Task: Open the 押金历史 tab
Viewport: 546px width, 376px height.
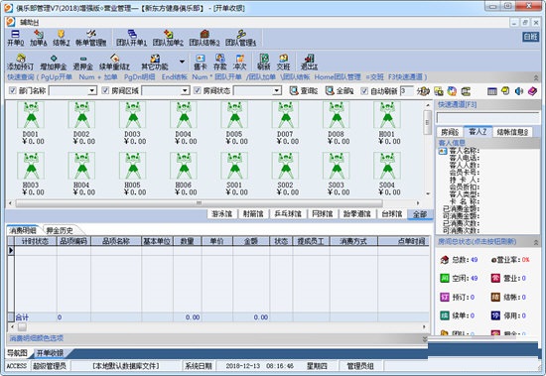Action: [x=60, y=230]
